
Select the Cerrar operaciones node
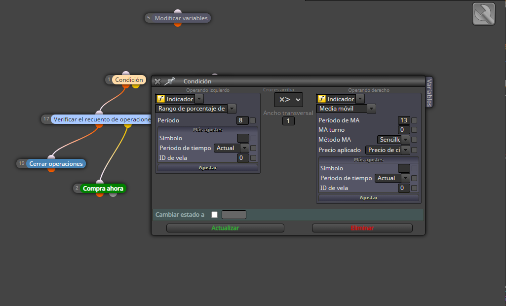pos(56,164)
